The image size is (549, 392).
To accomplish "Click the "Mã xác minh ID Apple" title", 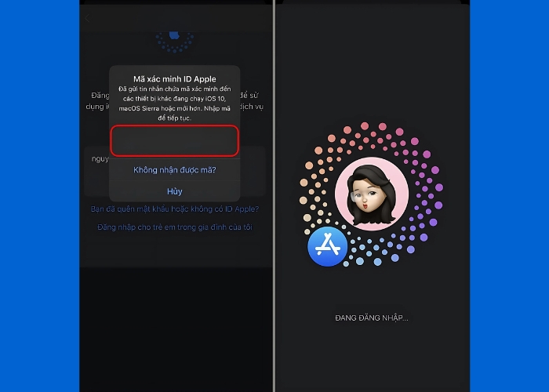I will 175,79.
